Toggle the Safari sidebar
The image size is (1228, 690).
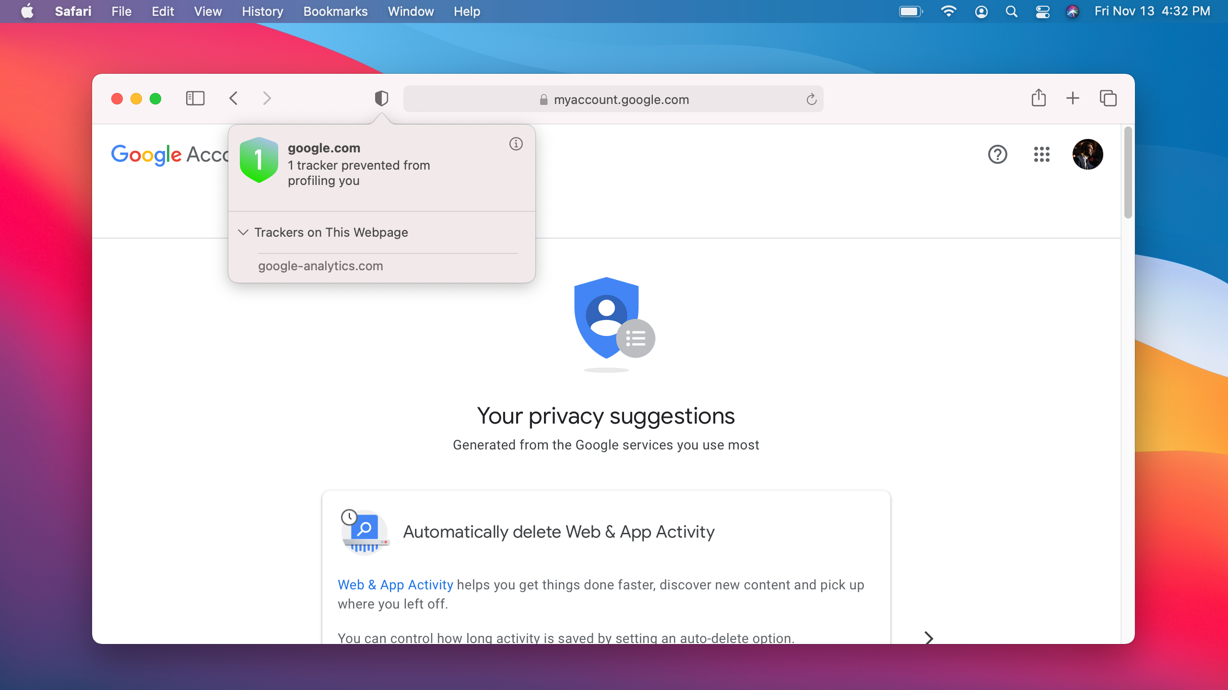tap(195, 99)
